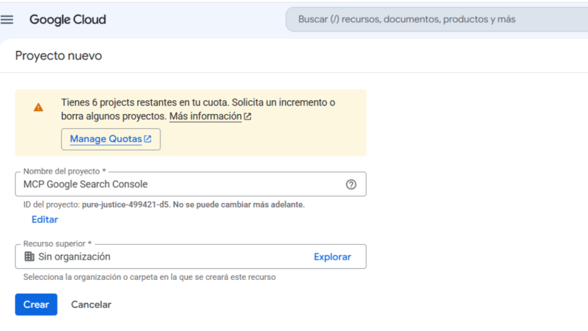Click the Google Cloud logo
Screen dimensions: 588x331
pos(68,20)
